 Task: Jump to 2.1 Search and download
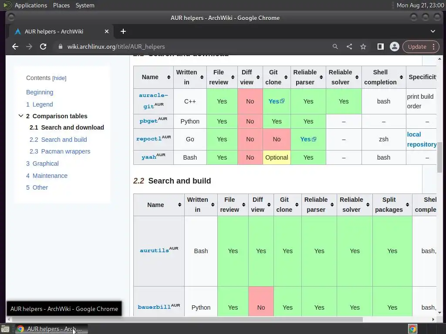[67, 127]
